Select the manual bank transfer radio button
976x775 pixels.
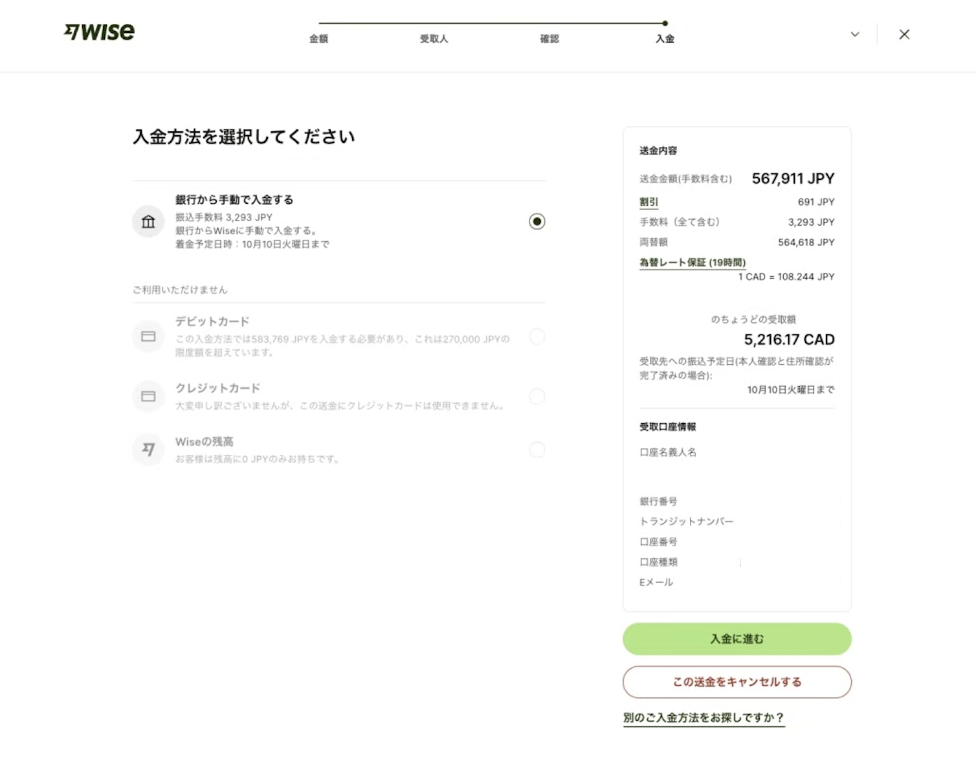537,221
